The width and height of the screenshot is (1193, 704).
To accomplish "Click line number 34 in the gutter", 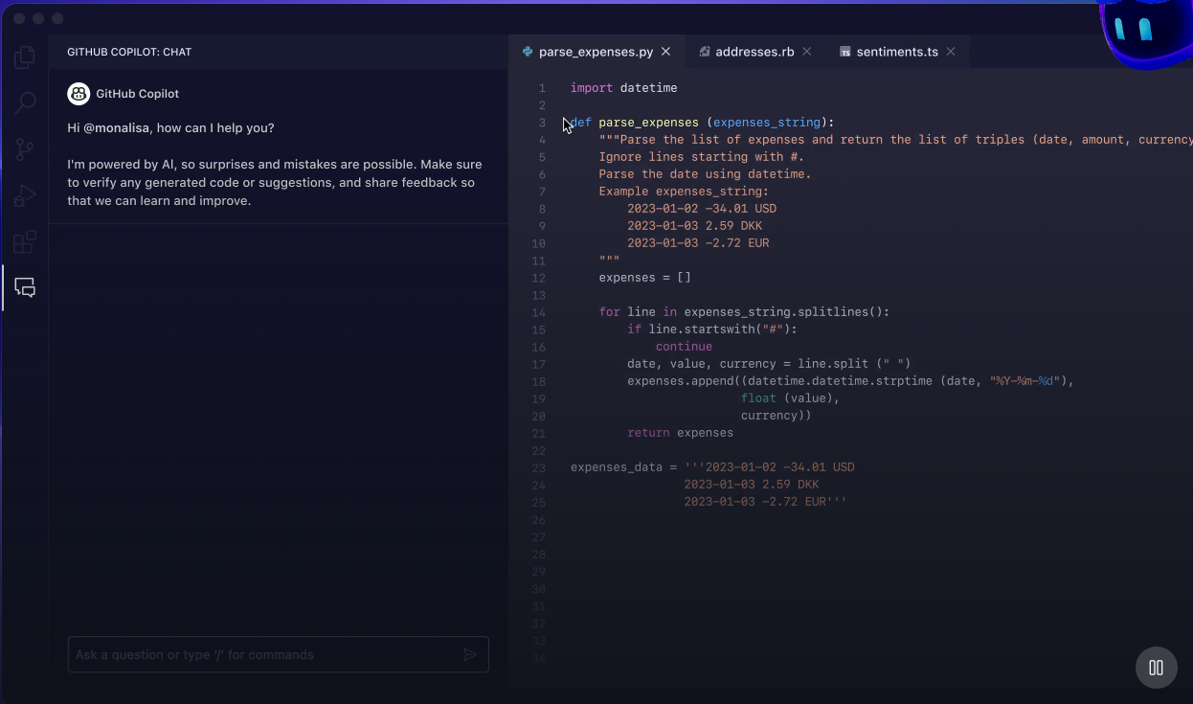I will [538, 658].
